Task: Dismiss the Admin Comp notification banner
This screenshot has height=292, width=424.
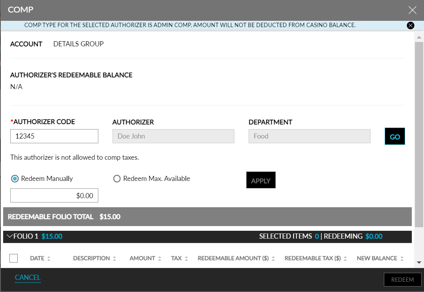Action: pos(411,25)
